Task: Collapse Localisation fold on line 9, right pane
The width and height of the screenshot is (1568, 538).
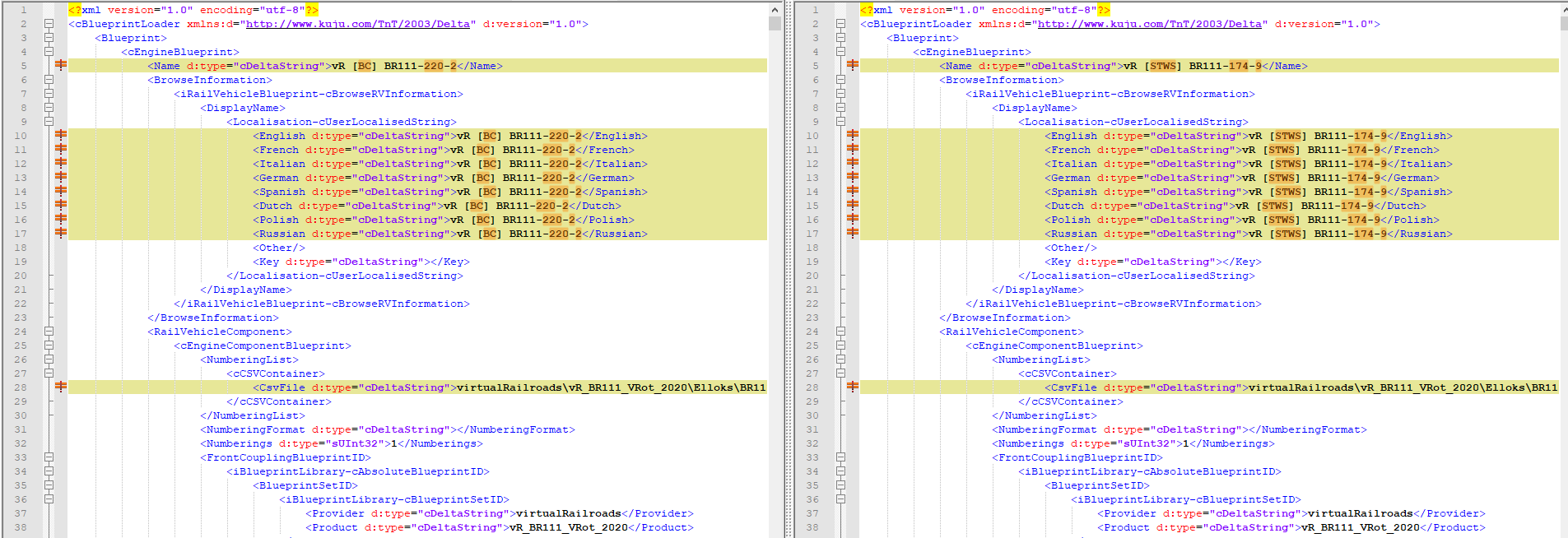Action: coord(840,122)
